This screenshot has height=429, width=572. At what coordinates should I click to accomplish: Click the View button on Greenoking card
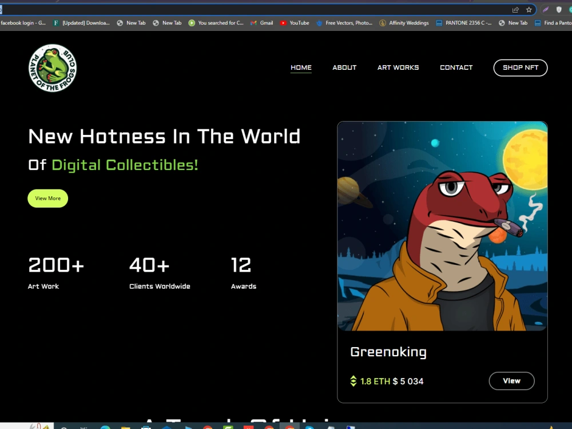[x=511, y=381]
